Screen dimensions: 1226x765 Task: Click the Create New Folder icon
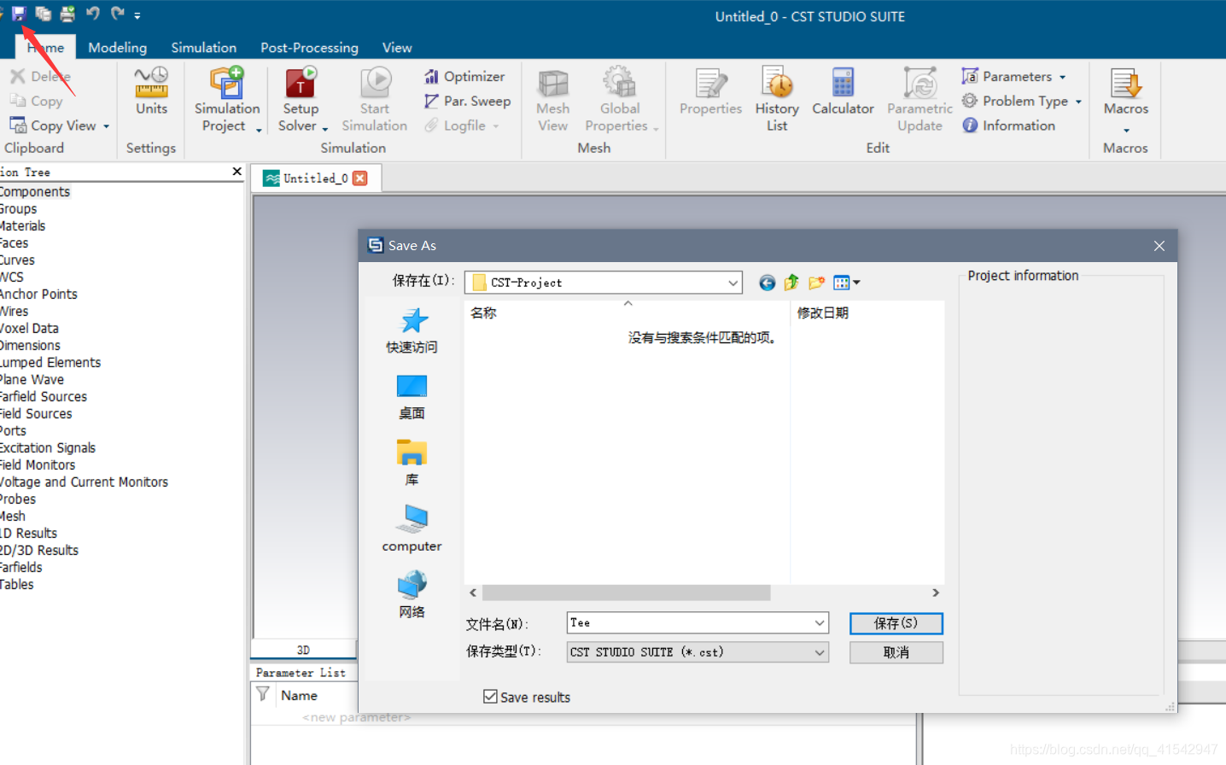(x=816, y=283)
